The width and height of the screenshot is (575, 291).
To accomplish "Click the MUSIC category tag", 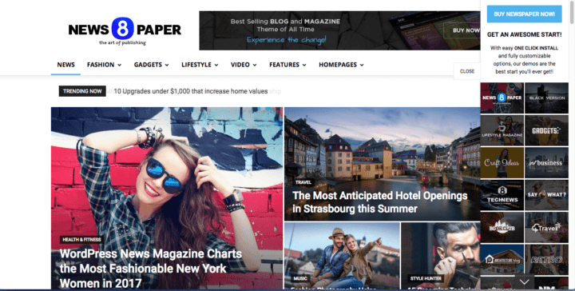I will 300,278.
